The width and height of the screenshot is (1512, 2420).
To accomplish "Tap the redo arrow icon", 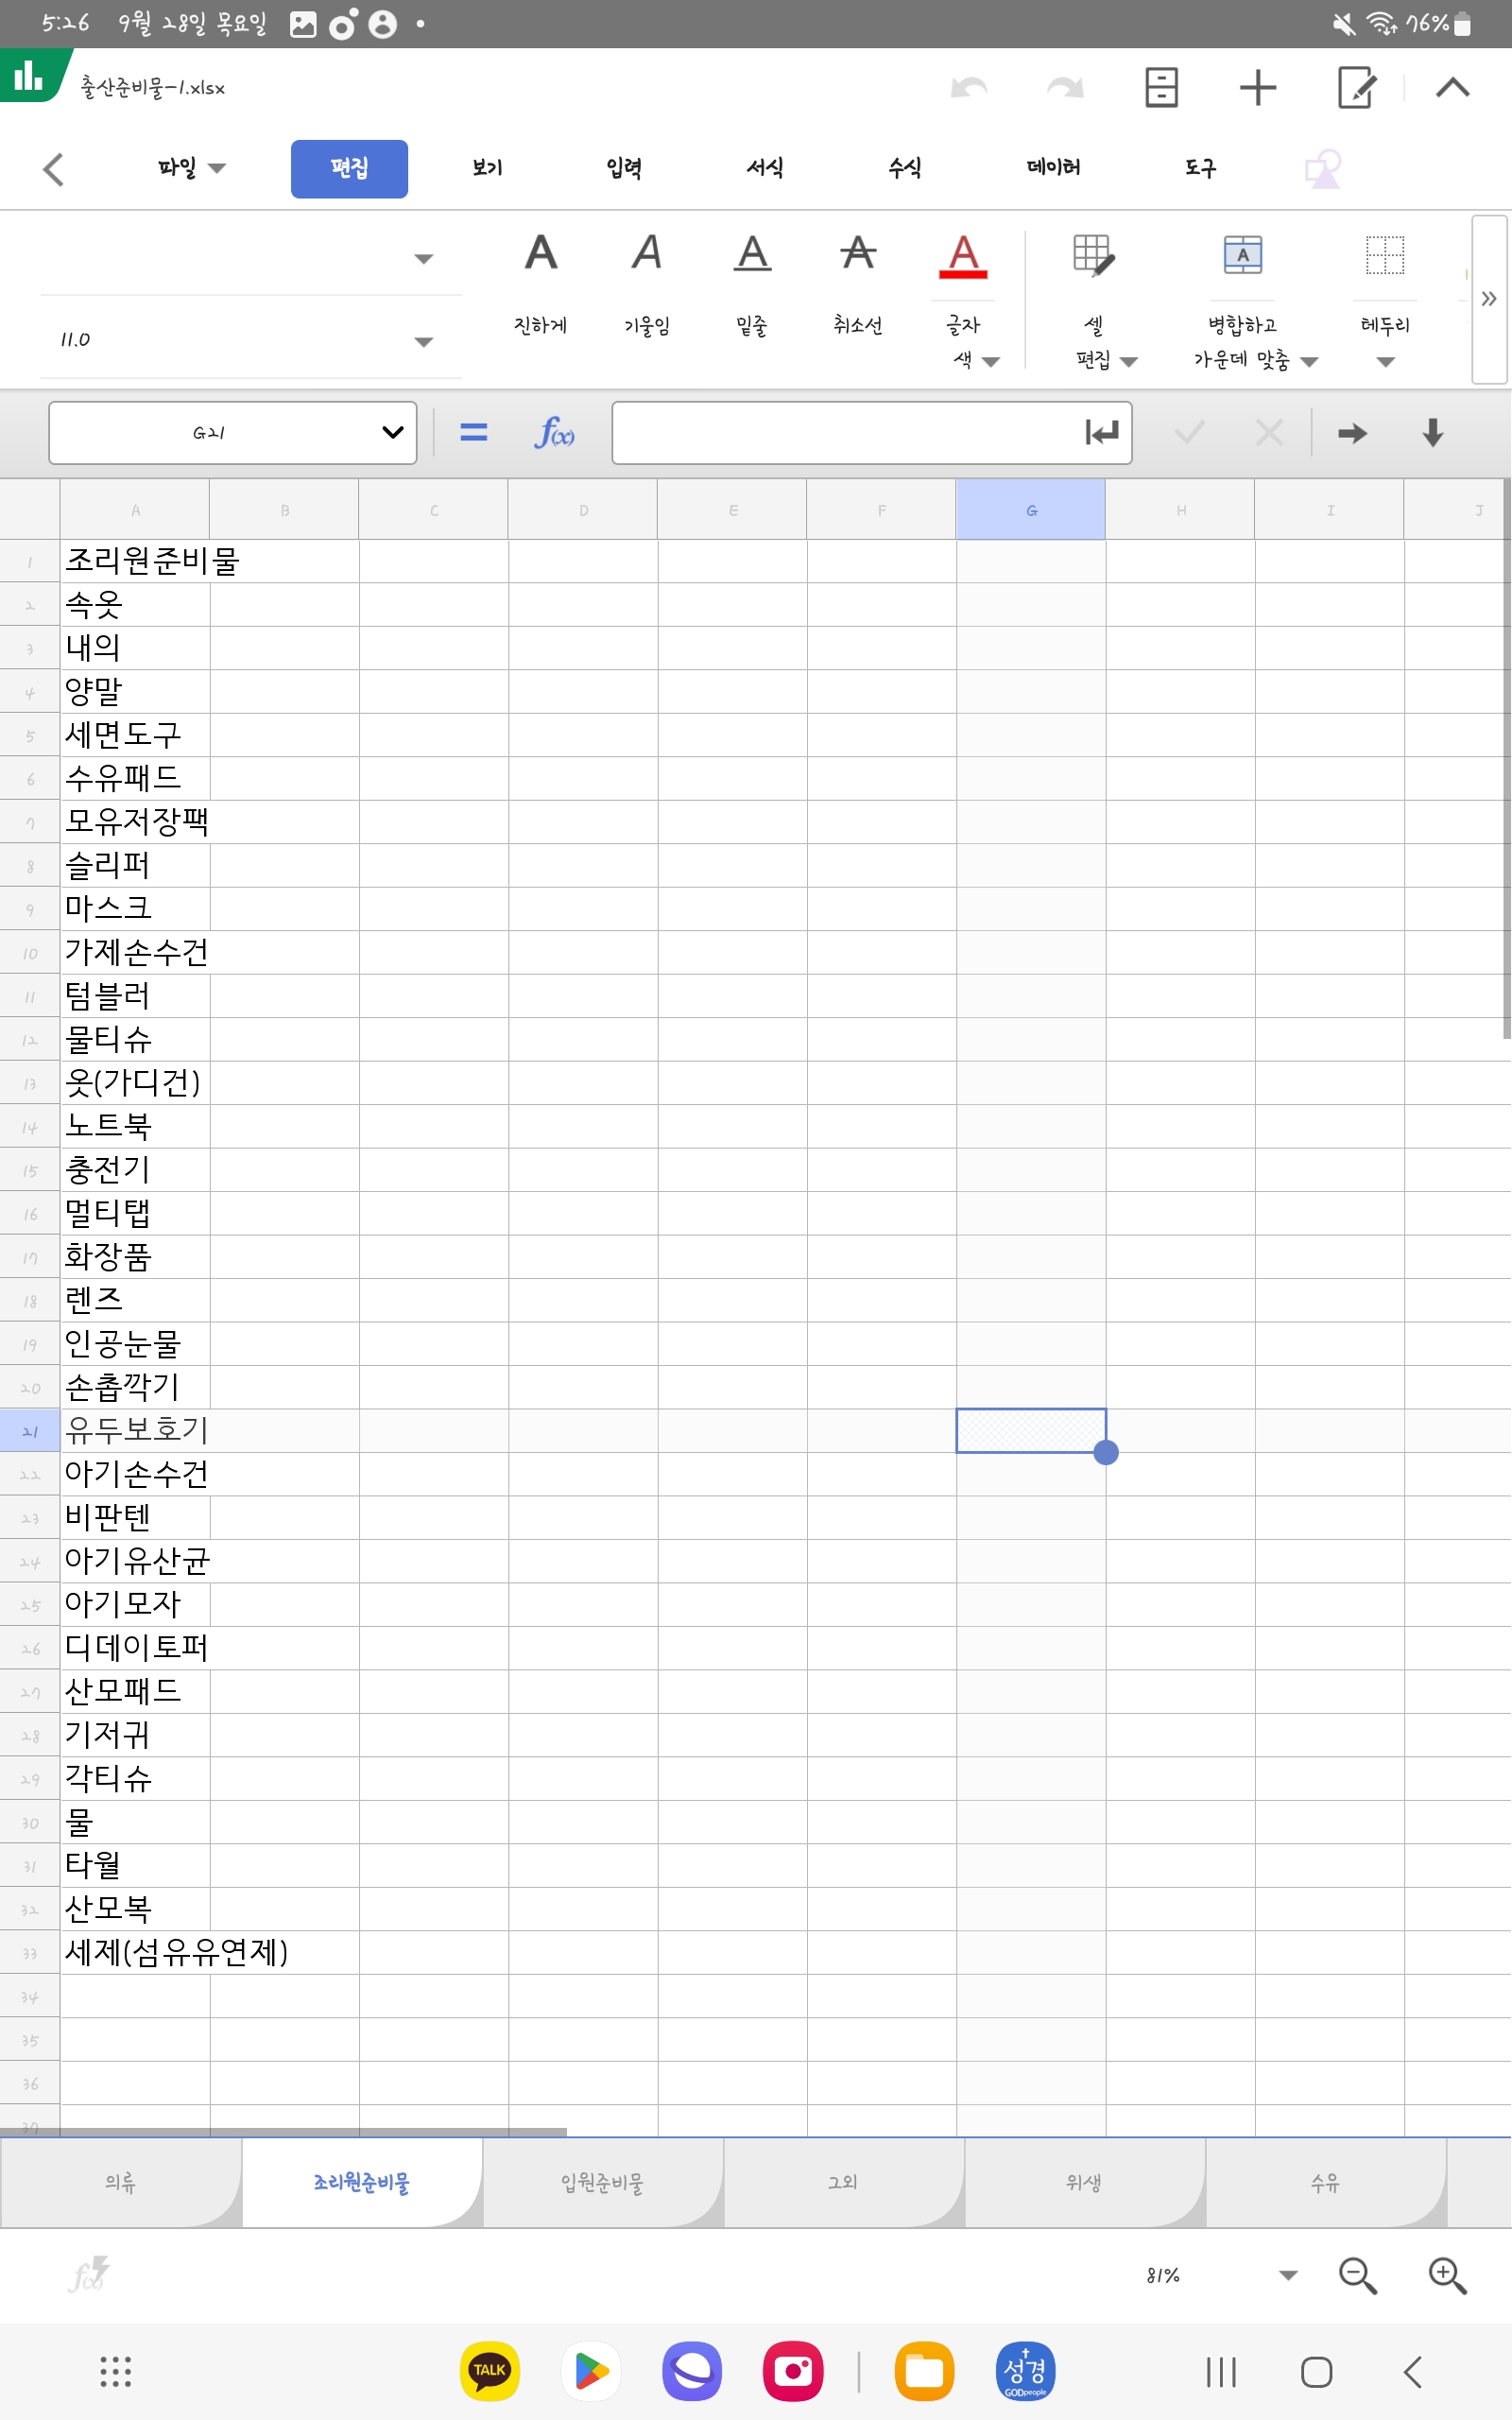I will point(1065,88).
